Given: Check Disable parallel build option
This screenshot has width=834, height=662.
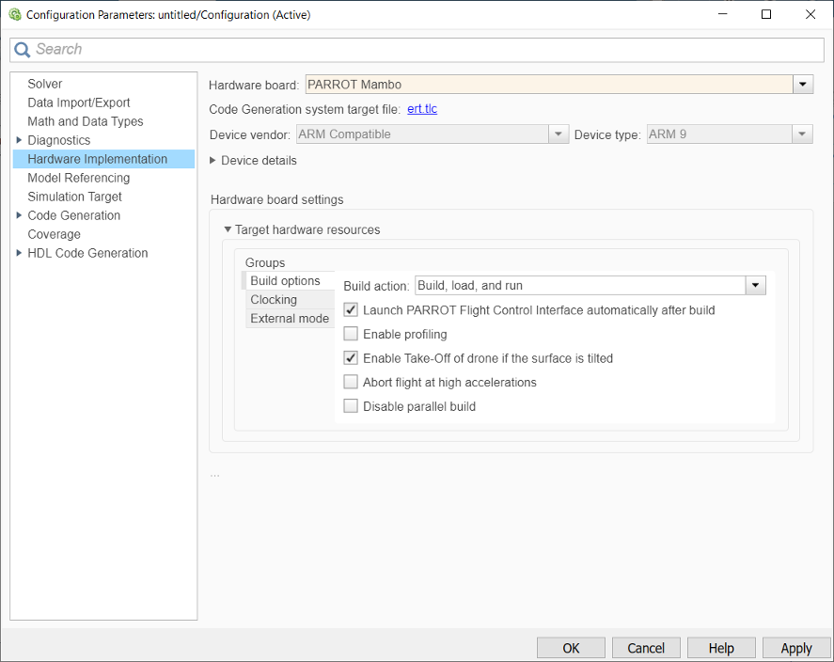Looking at the screenshot, I should click(351, 407).
